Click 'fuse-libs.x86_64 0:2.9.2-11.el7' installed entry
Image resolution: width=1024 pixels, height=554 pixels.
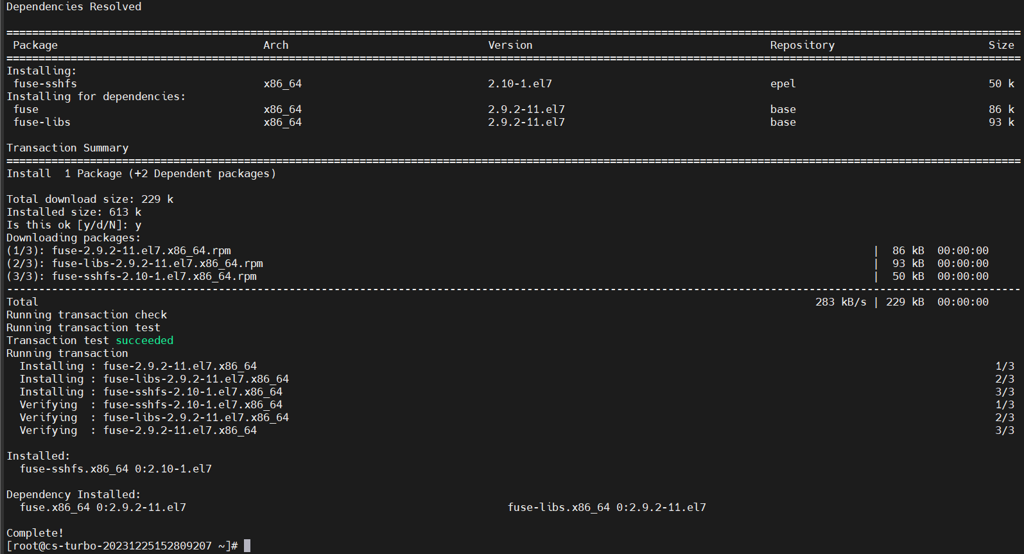607,507
